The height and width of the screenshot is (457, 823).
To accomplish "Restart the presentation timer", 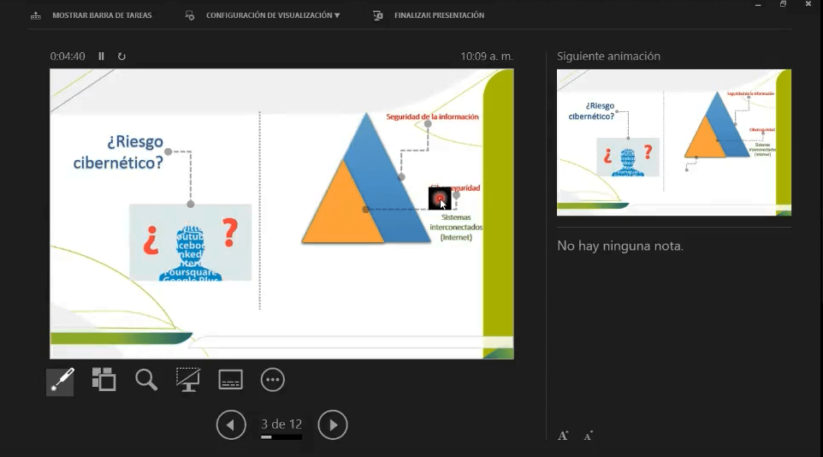I will pyautogui.click(x=121, y=56).
